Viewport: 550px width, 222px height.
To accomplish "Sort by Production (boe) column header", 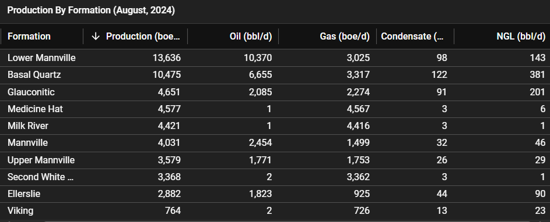I will click(143, 37).
